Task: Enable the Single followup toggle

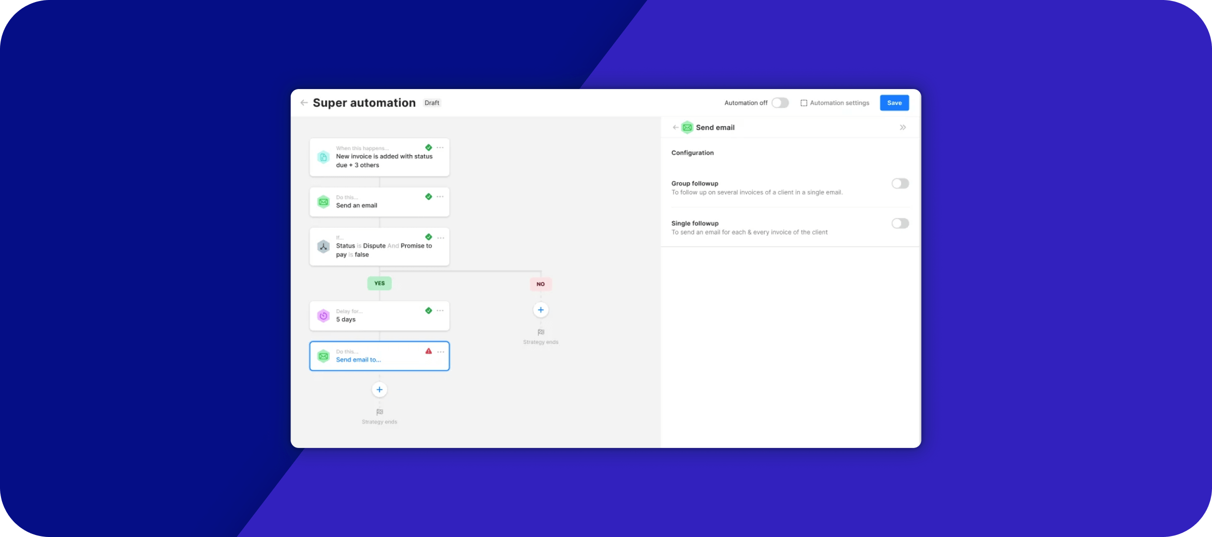Action: point(900,223)
